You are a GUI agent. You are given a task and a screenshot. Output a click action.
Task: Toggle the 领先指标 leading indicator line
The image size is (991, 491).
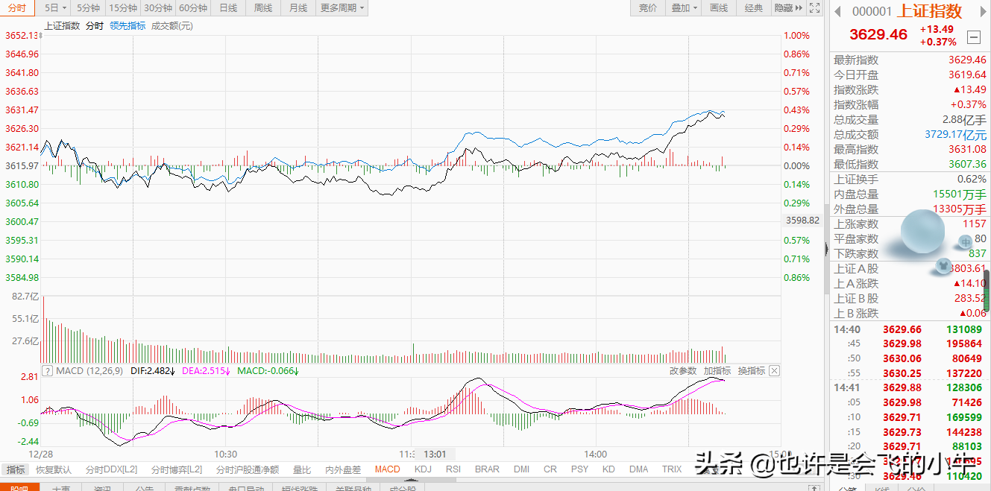[x=128, y=25]
